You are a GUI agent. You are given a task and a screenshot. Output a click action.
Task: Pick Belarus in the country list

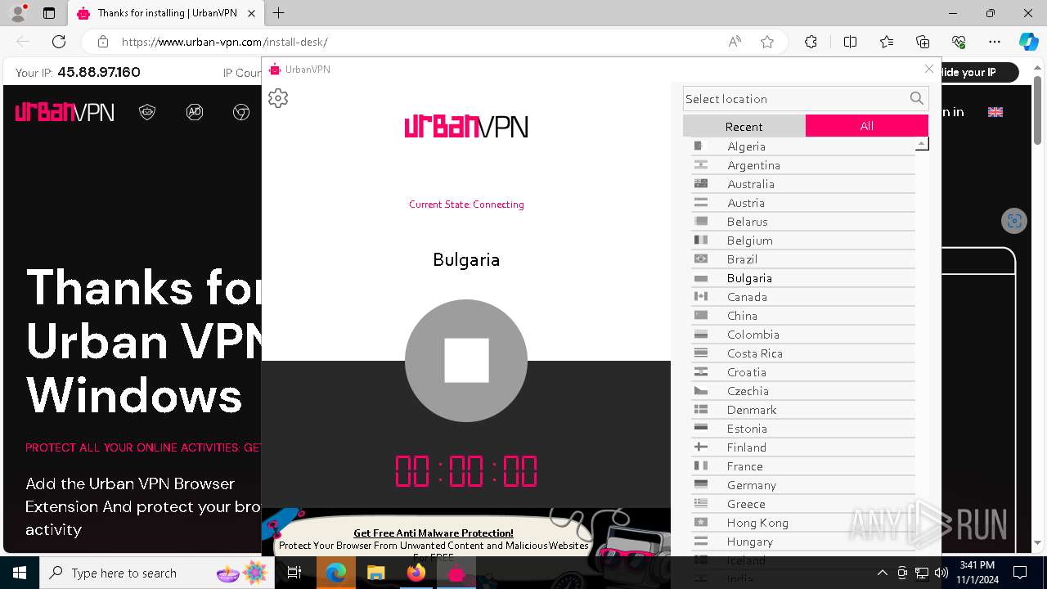coord(803,222)
